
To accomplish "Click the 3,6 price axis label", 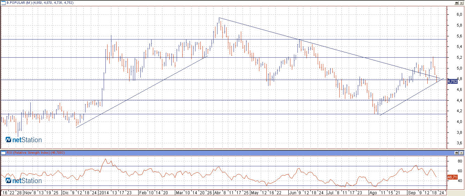I will click(459, 143).
